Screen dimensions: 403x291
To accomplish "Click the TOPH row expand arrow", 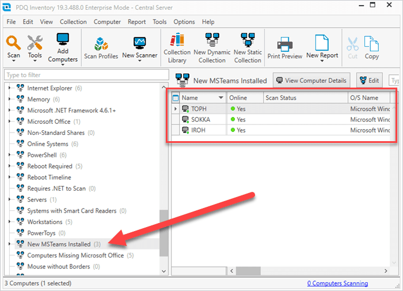I will (175, 109).
